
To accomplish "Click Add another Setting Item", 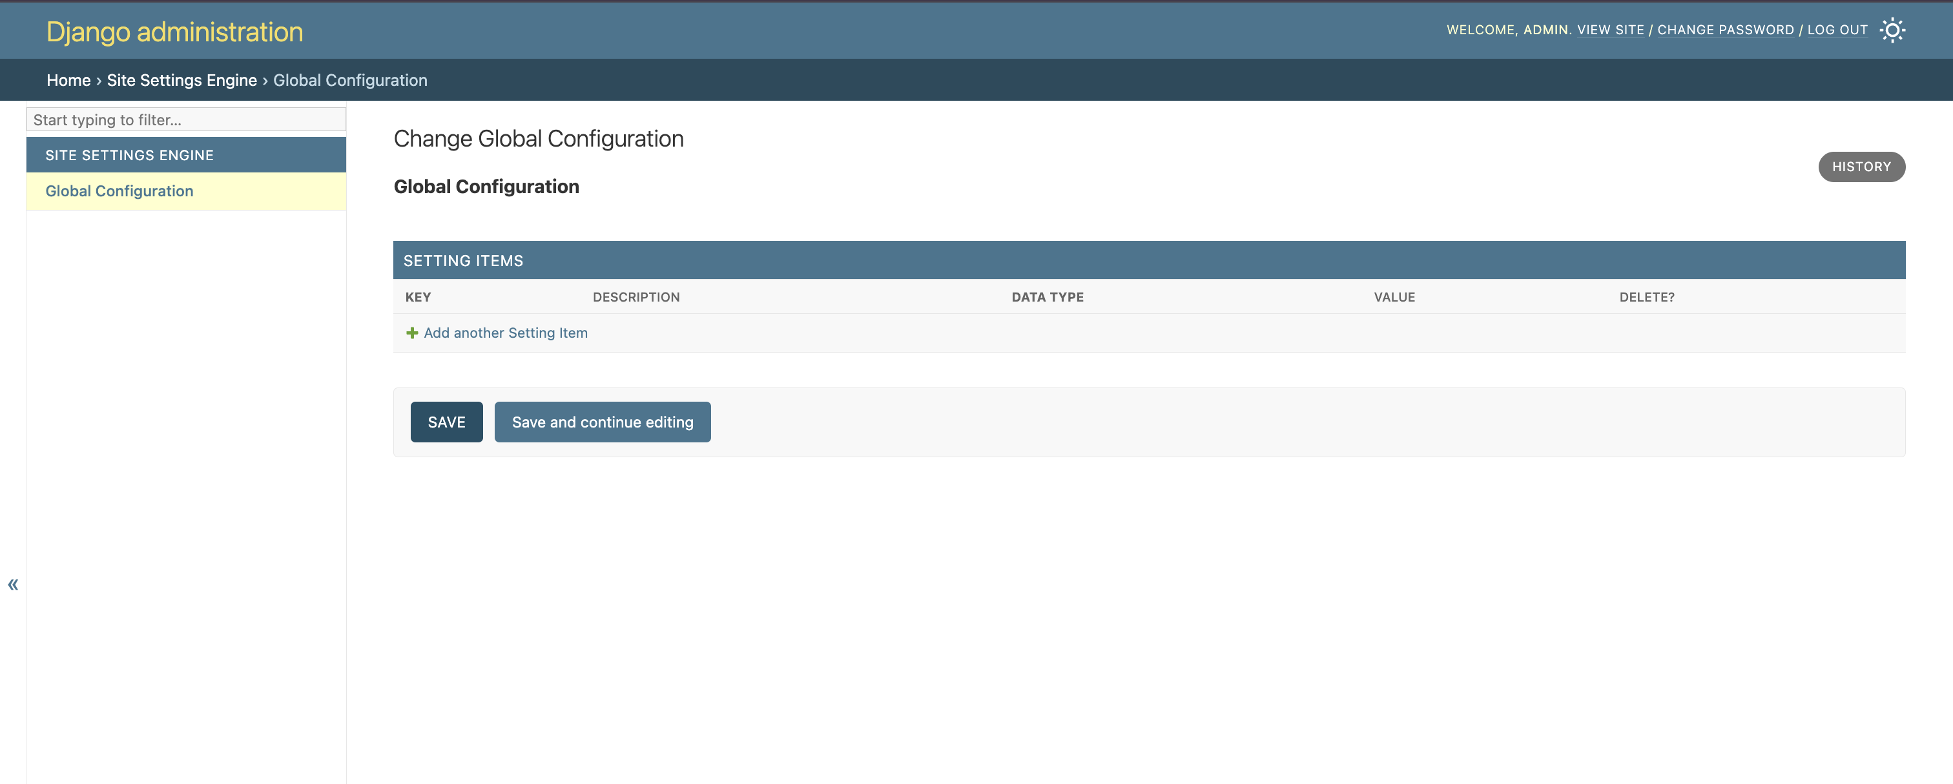I will [x=505, y=333].
